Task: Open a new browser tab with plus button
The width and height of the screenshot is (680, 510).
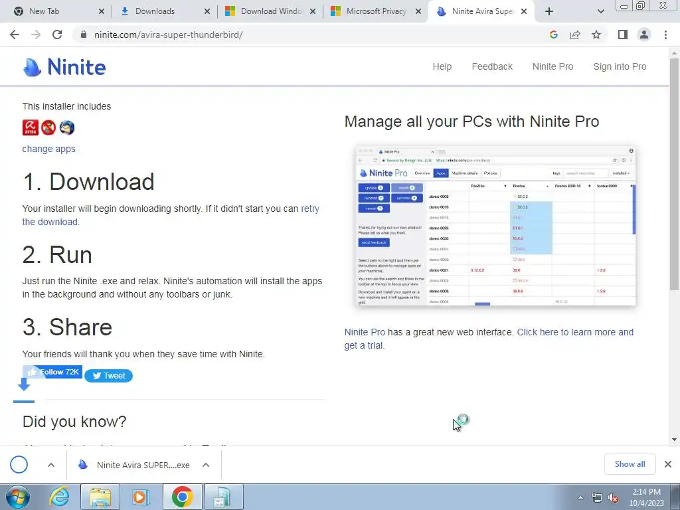Action: pyautogui.click(x=549, y=11)
